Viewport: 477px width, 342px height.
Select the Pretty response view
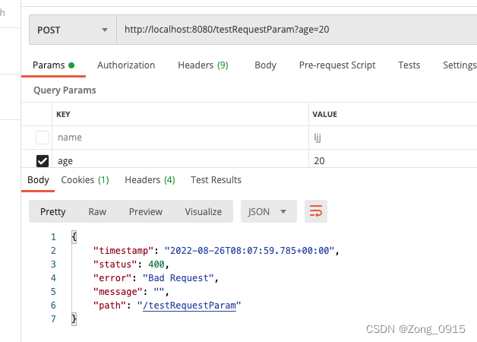tap(53, 211)
